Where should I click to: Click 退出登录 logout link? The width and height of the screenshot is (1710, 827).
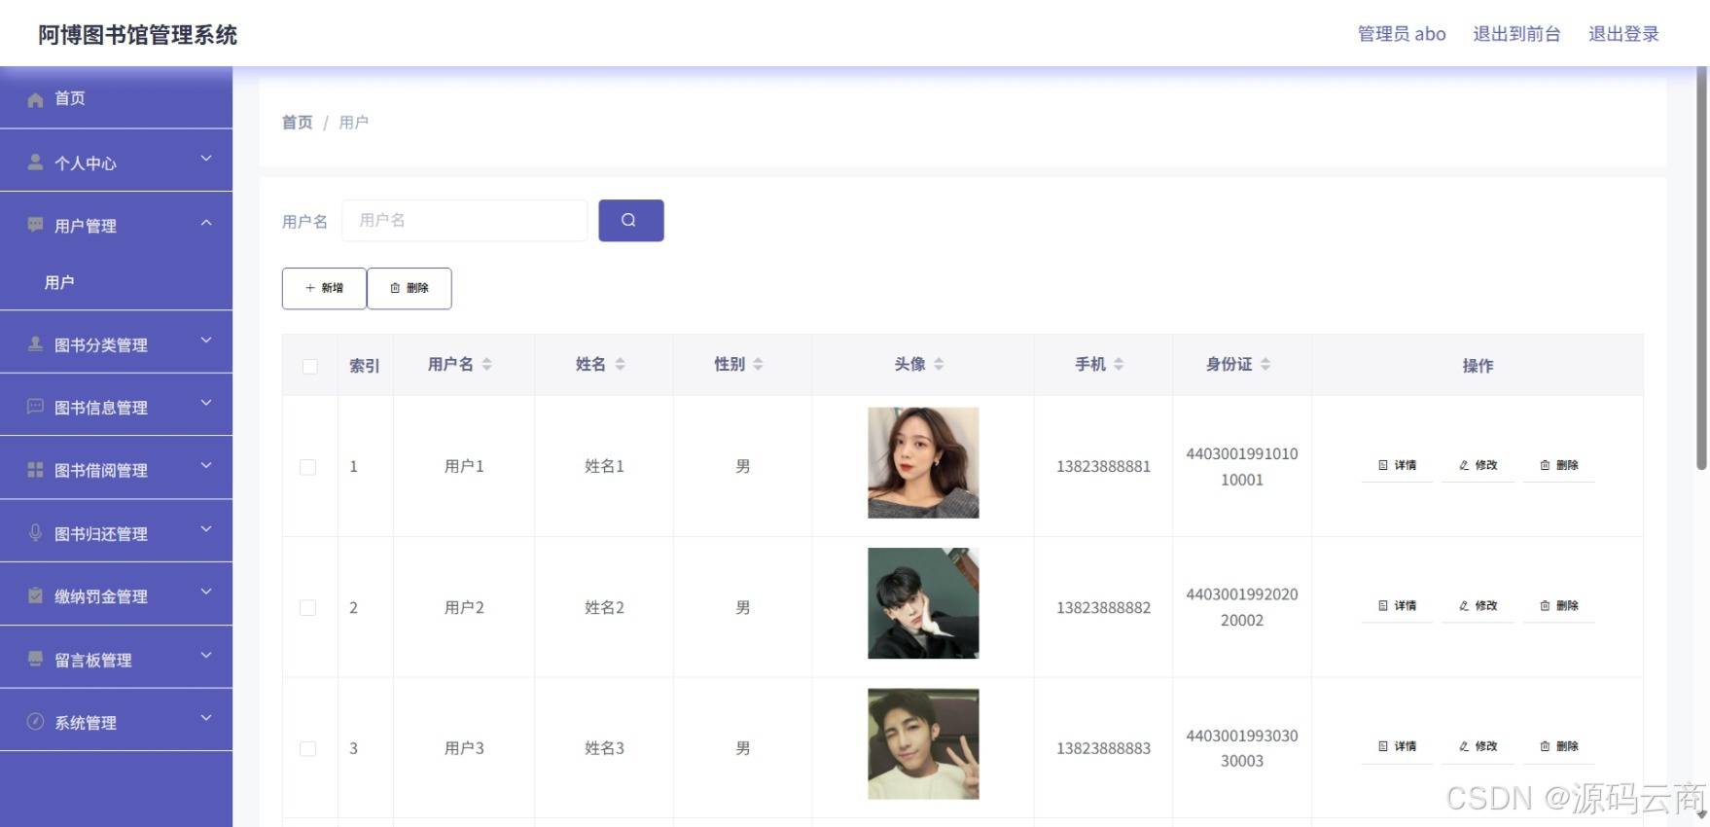click(1623, 34)
